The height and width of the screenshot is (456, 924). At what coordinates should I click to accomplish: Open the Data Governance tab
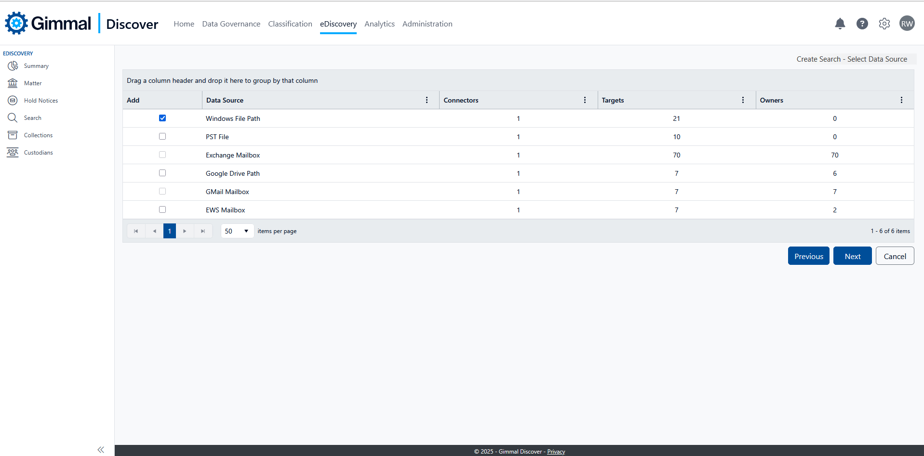[231, 24]
